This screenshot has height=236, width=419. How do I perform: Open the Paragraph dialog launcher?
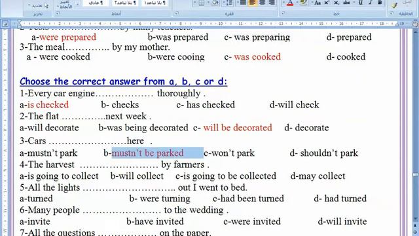[x=176, y=13]
